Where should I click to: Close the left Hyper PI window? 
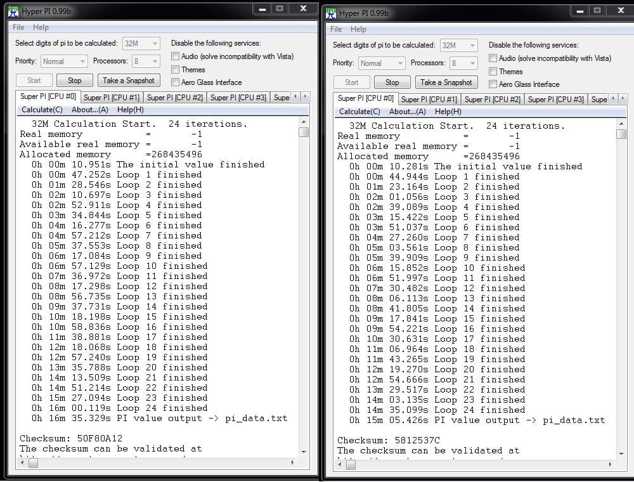pos(303,9)
